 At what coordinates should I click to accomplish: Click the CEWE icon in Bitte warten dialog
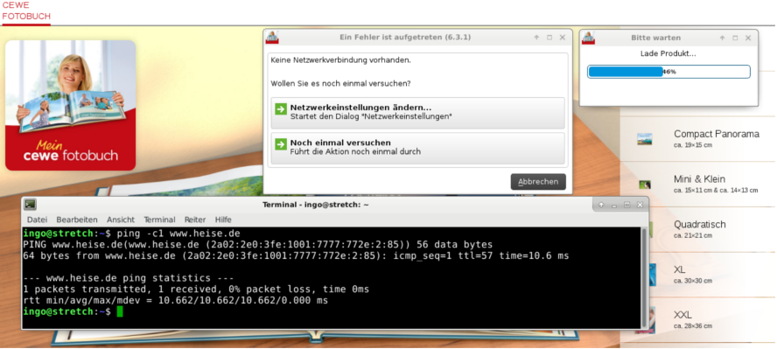point(588,38)
